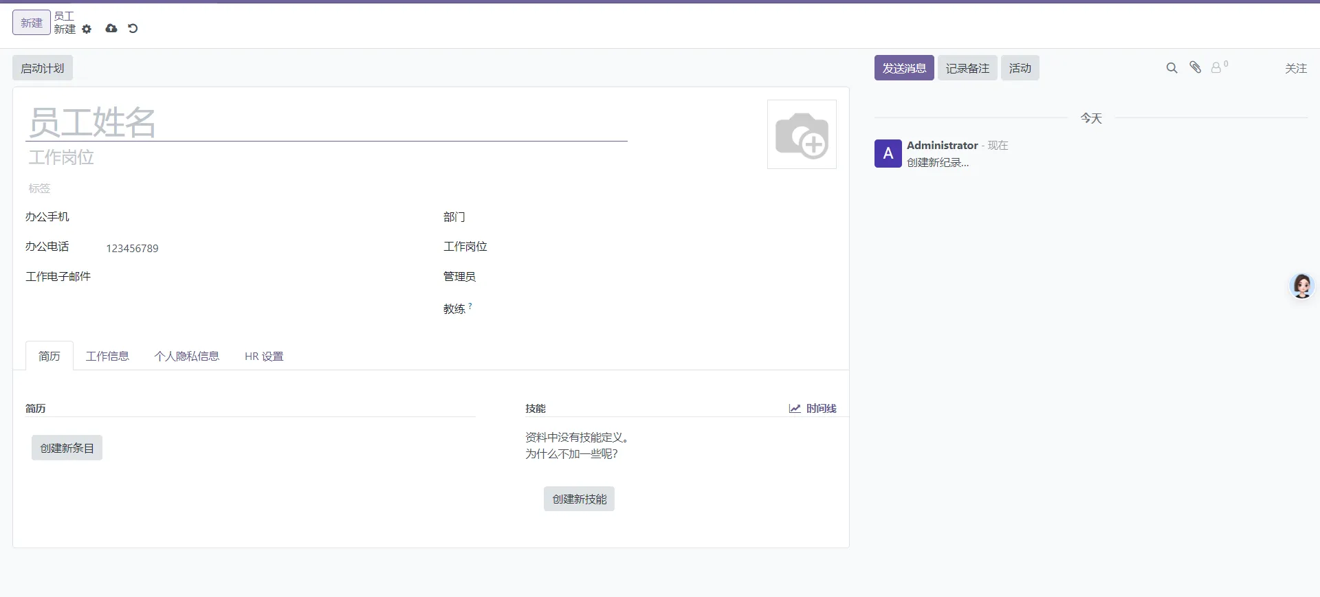Save record manually with cloud icon
1320x597 pixels.
pos(111,28)
